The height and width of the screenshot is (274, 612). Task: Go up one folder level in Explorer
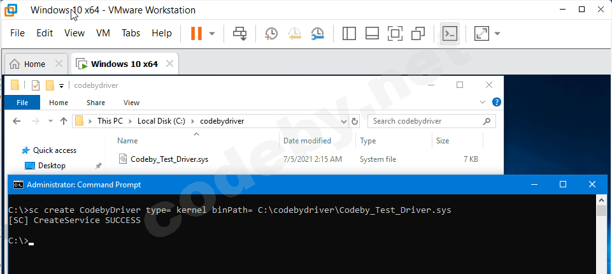point(64,121)
